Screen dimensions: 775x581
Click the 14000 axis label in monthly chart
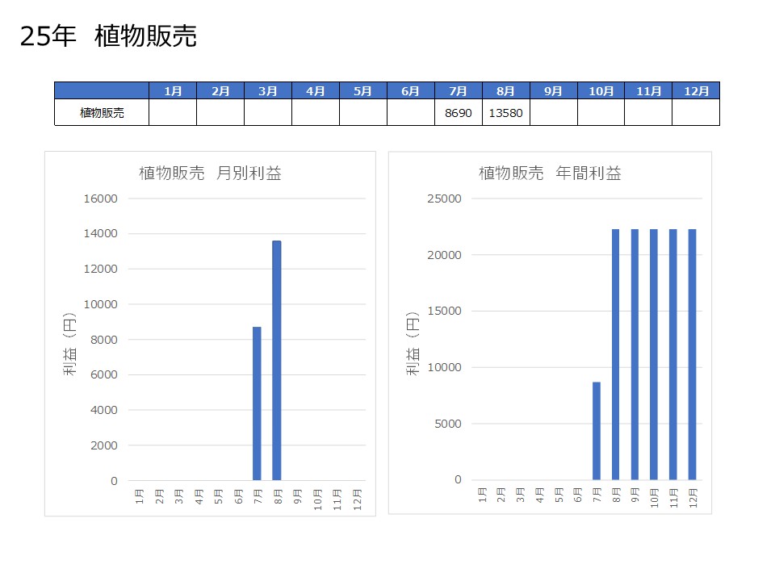pos(101,233)
